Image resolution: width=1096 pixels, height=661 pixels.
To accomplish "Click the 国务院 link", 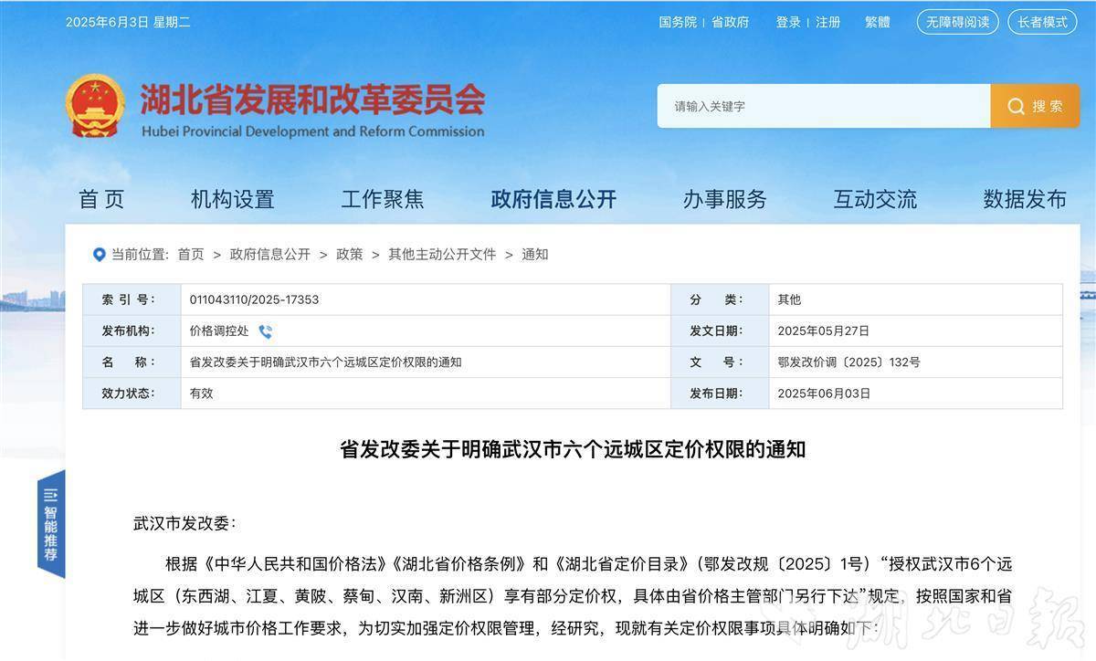I will click(678, 22).
